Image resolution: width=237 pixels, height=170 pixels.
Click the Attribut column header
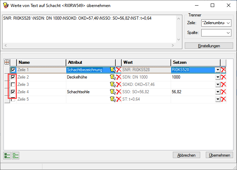click(x=90, y=62)
